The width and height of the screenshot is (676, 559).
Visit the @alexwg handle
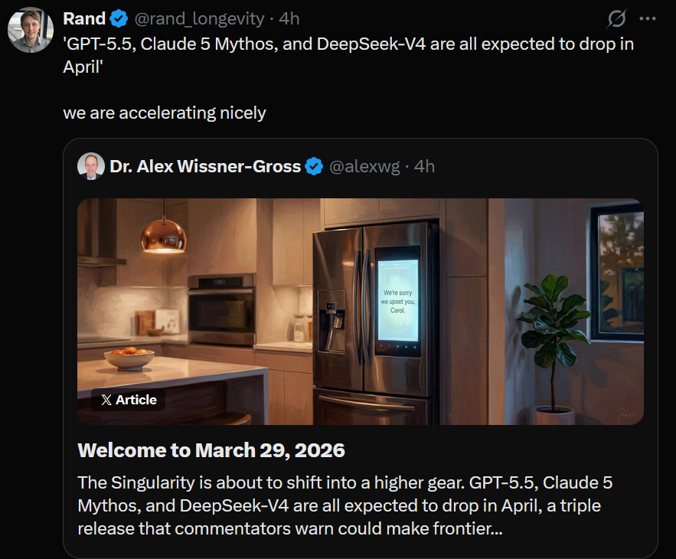364,166
